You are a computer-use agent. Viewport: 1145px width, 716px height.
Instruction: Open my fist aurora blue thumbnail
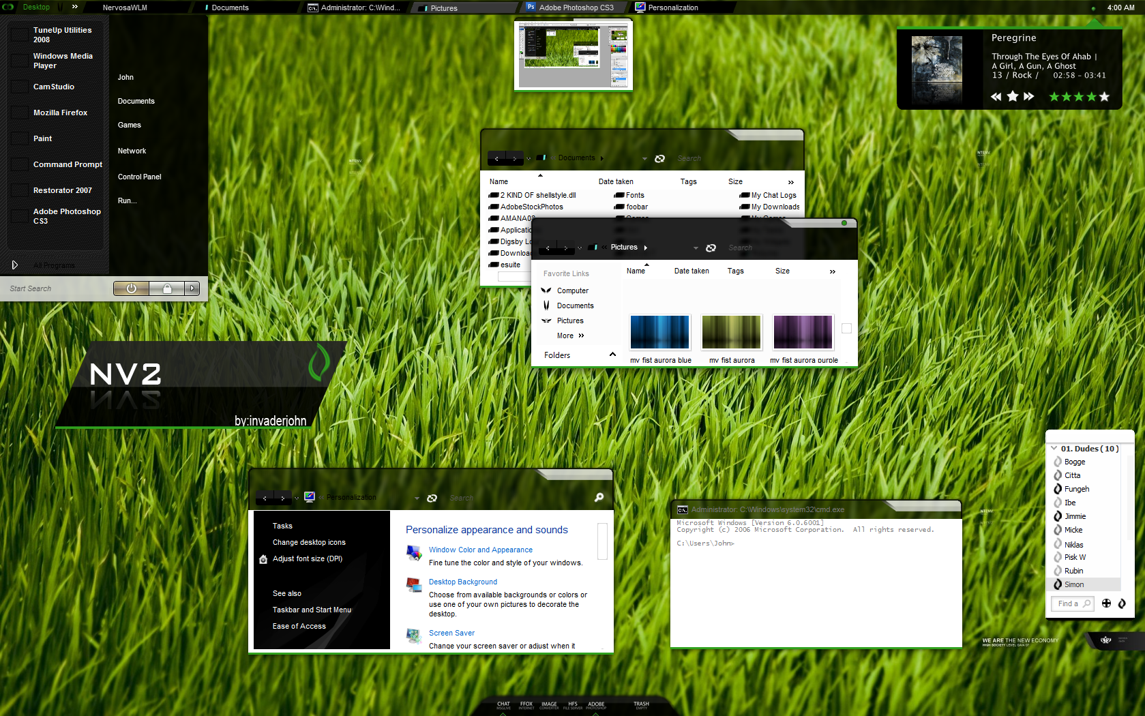(660, 332)
